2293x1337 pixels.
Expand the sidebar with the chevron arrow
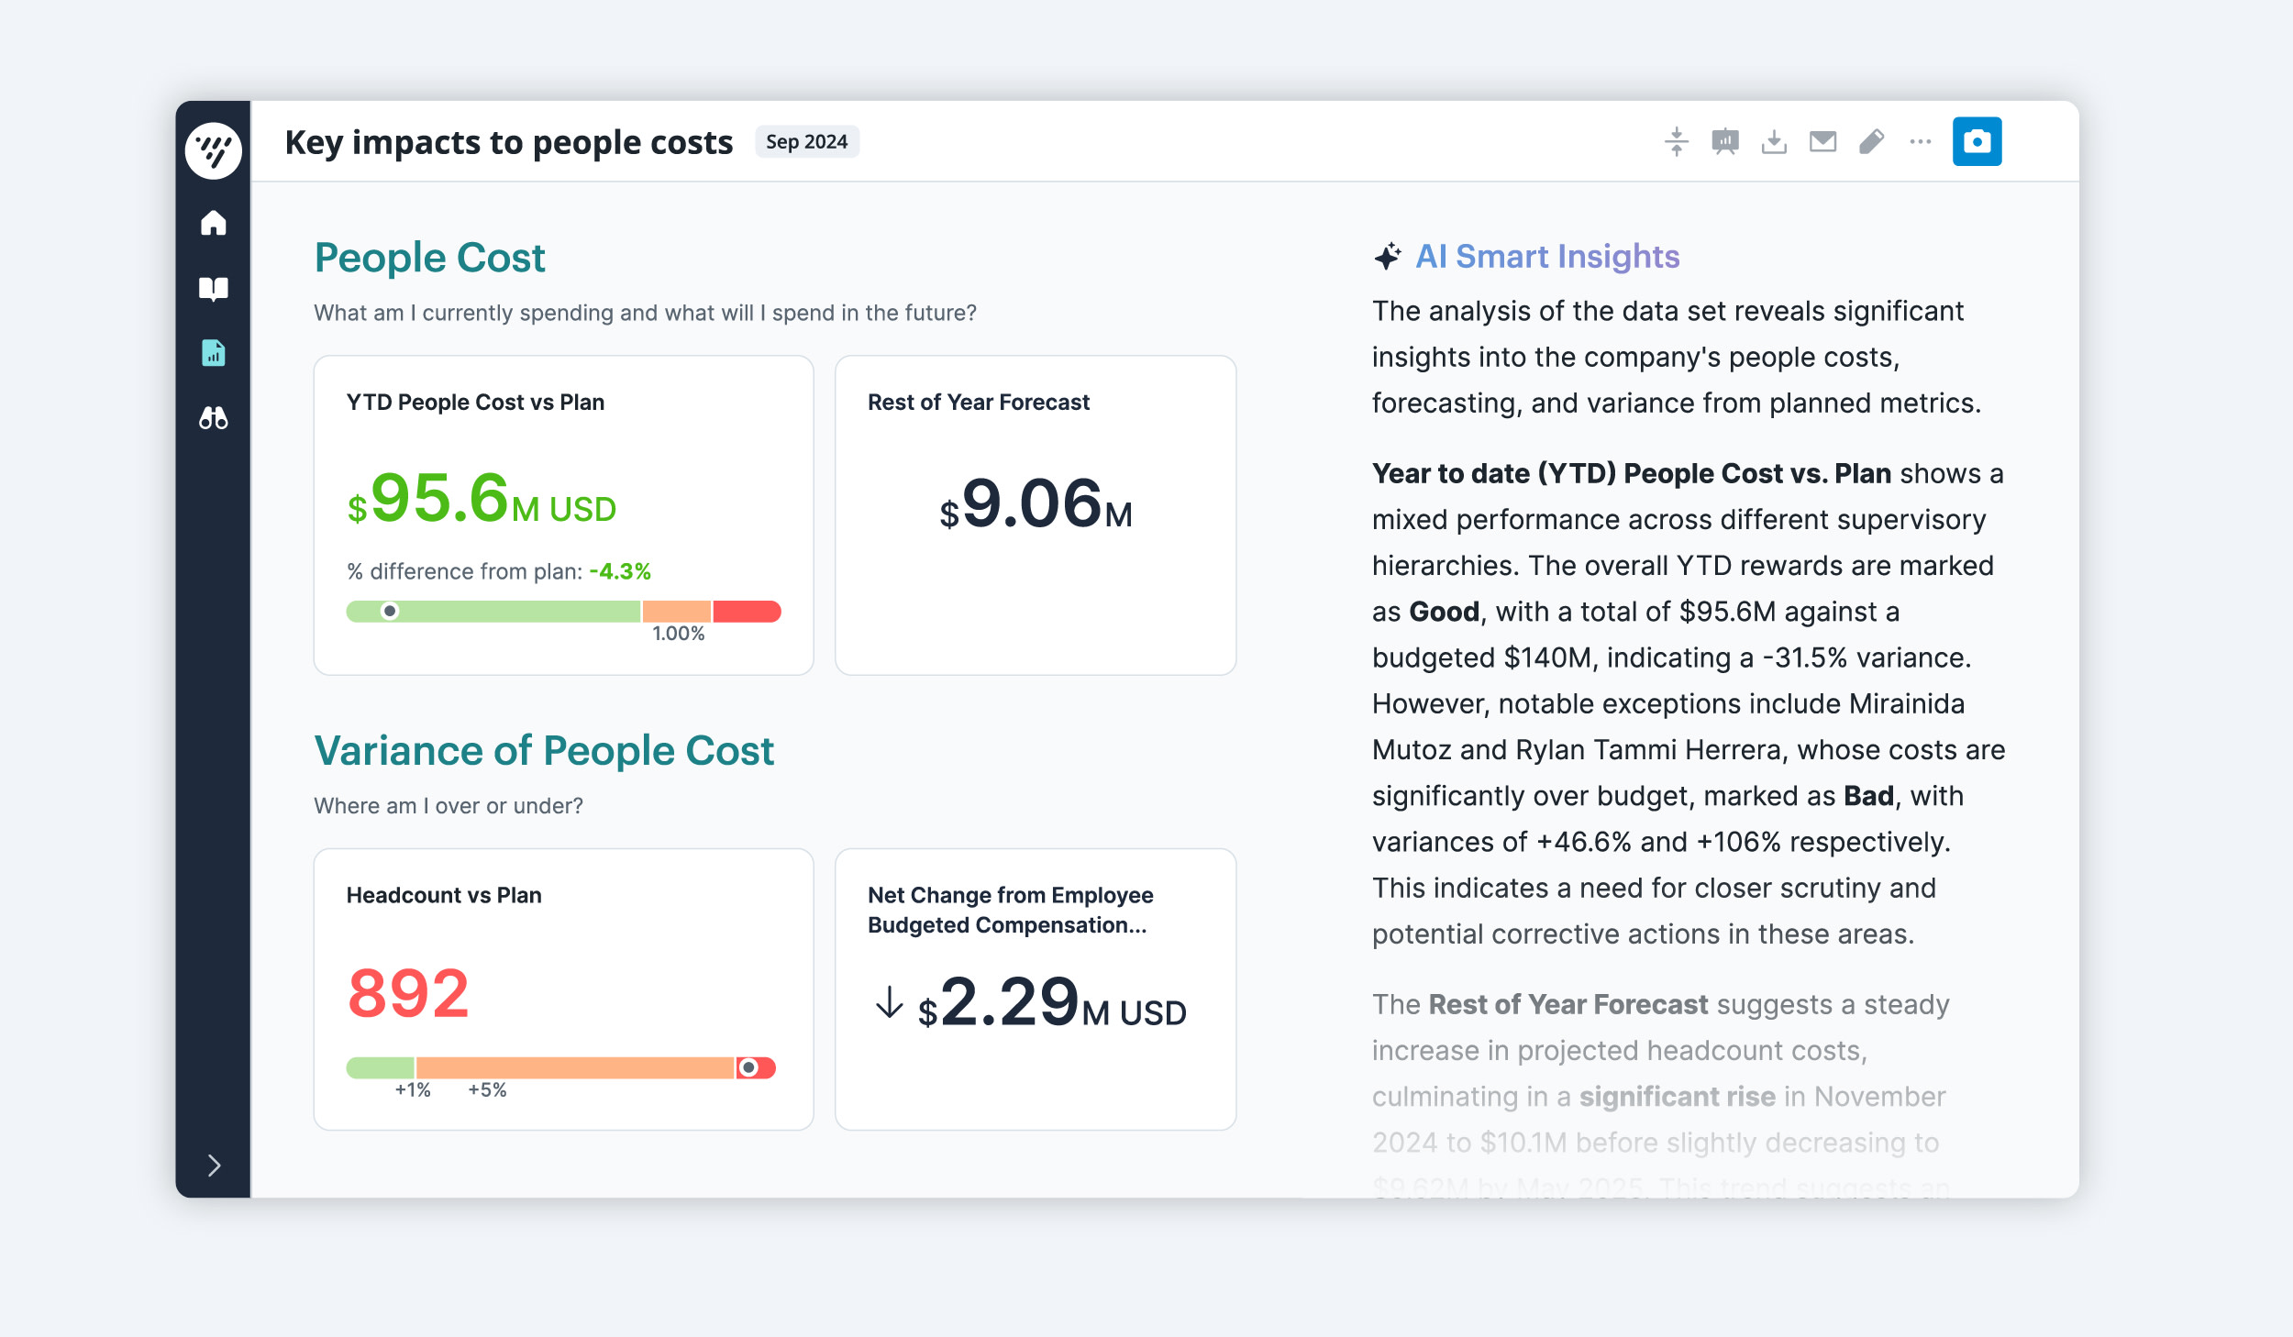point(214,1165)
